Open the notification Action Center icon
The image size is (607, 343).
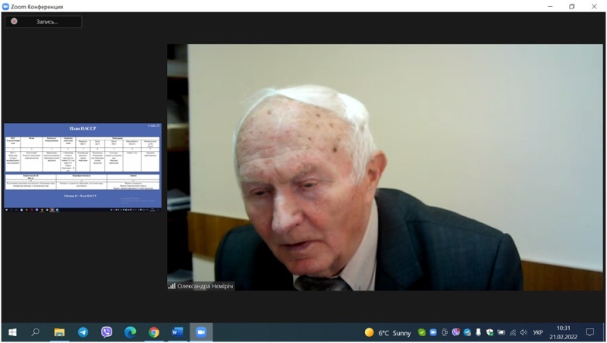(x=590, y=332)
